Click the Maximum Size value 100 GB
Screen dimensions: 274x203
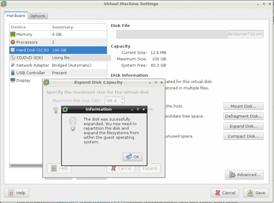coord(159,59)
